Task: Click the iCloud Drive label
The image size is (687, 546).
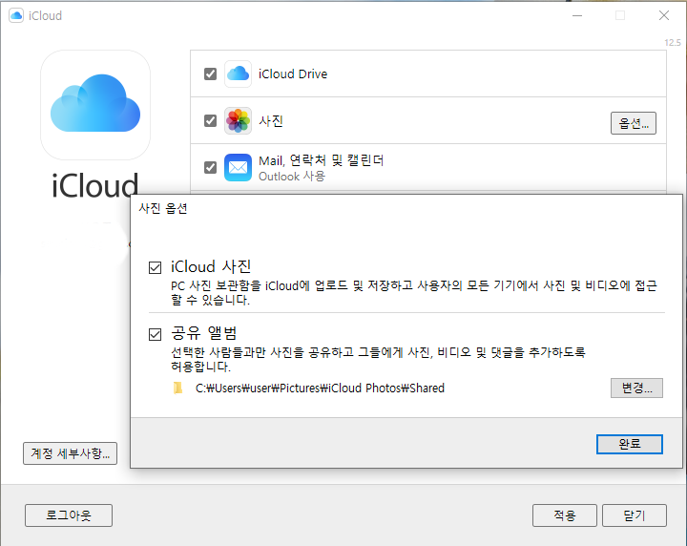Action: point(293,74)
